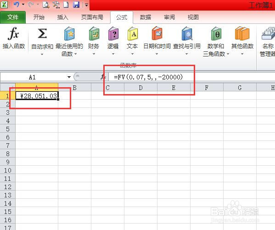This screenshot has height=230, width=275.
Task: Click the formula bar with FV formula
Action: 191,77
